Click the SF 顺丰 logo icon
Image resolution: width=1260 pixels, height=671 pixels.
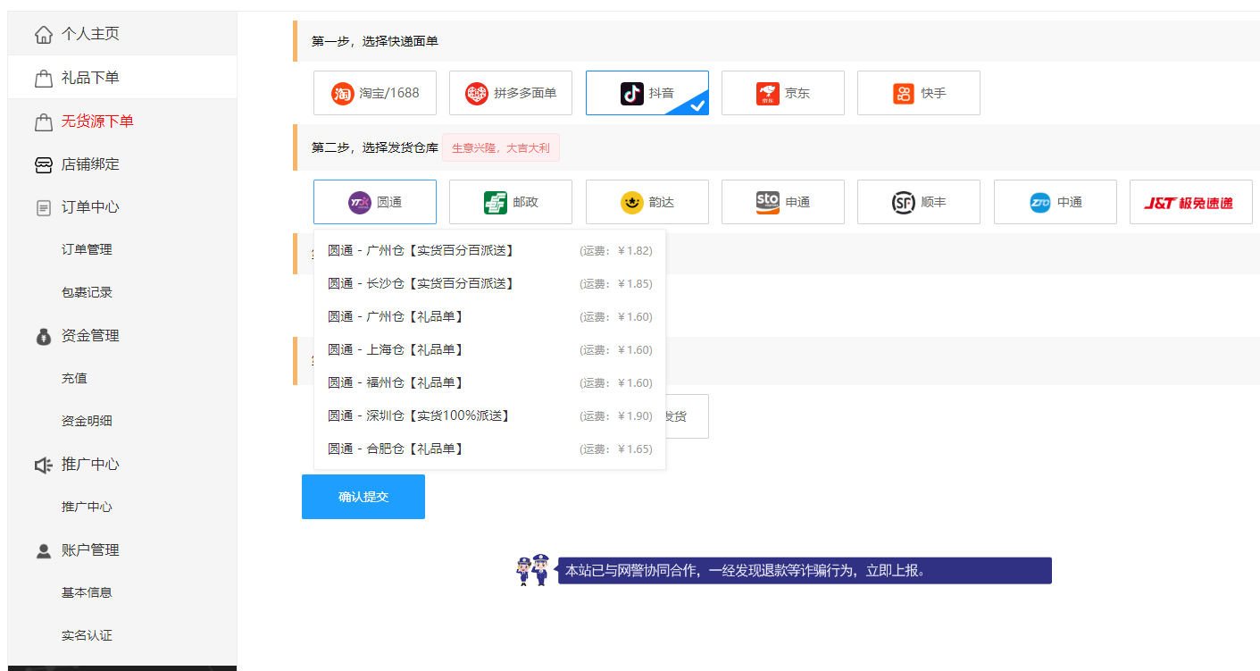[904, 202]
